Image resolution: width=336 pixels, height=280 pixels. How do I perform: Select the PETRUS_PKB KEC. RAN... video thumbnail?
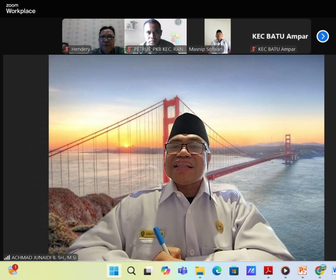(x=155, y=36)
